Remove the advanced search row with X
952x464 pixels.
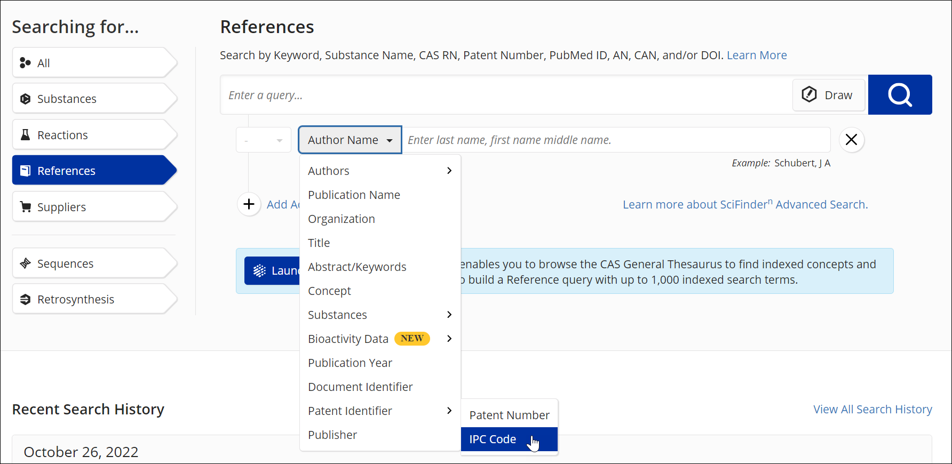click(x=852, y=140)
